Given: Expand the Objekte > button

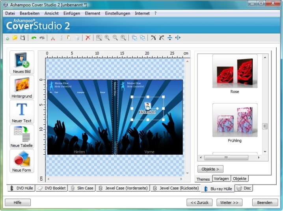Looking at the screenshot, I should (210, 169).
